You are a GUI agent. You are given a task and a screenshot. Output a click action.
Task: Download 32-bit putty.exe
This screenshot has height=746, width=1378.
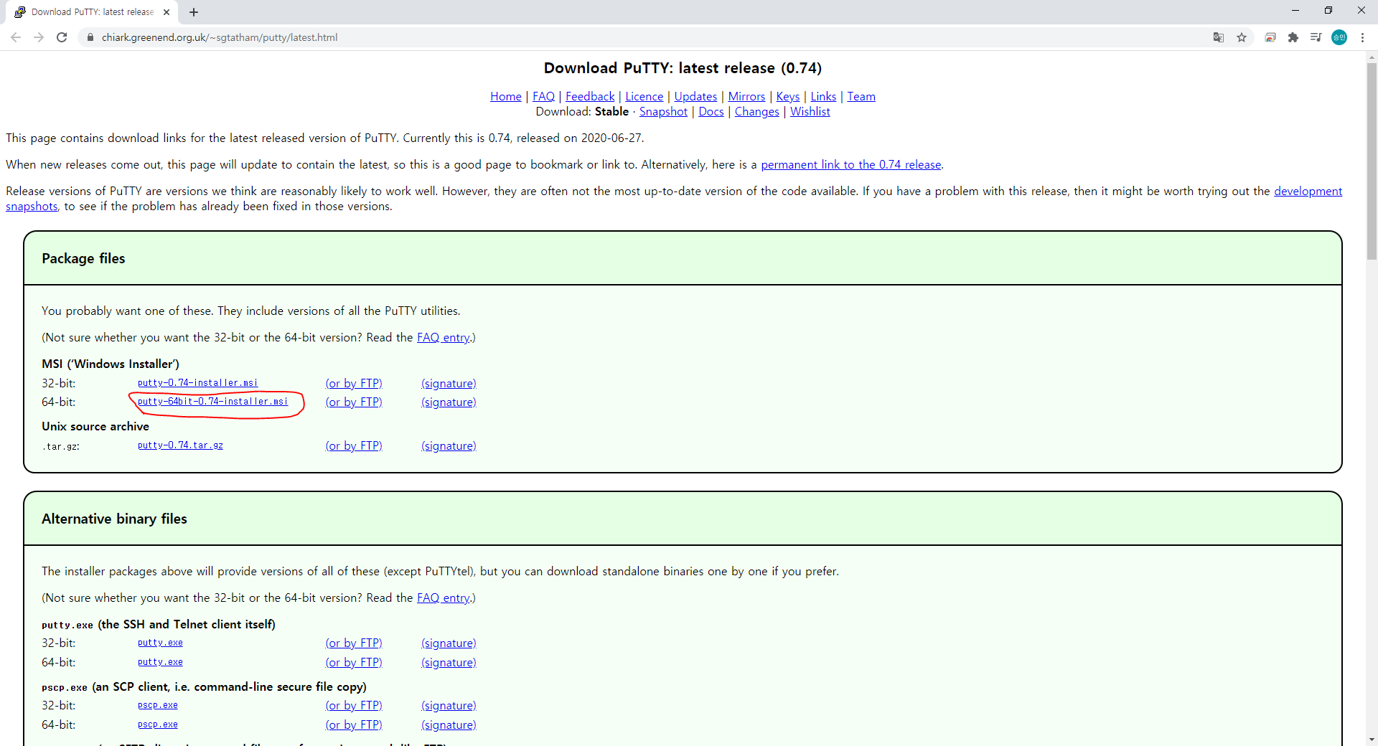pos(160,643)
